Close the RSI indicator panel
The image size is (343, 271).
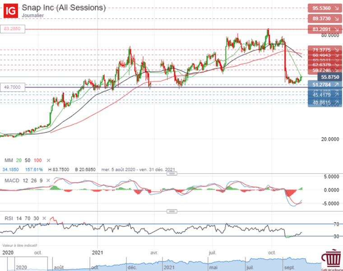tap(44, 218)
